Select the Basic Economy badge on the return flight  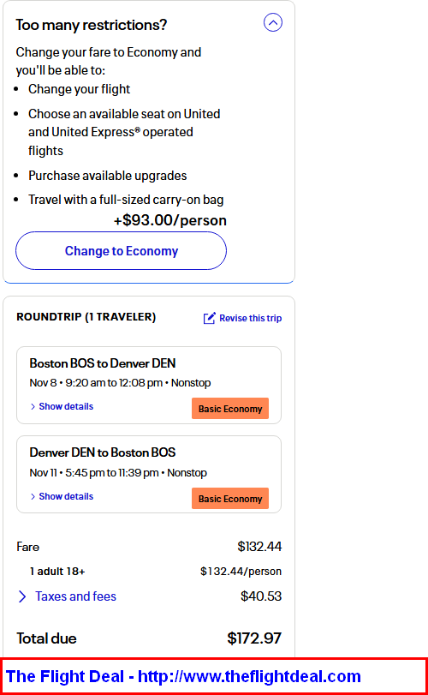[x=230, y=499]
